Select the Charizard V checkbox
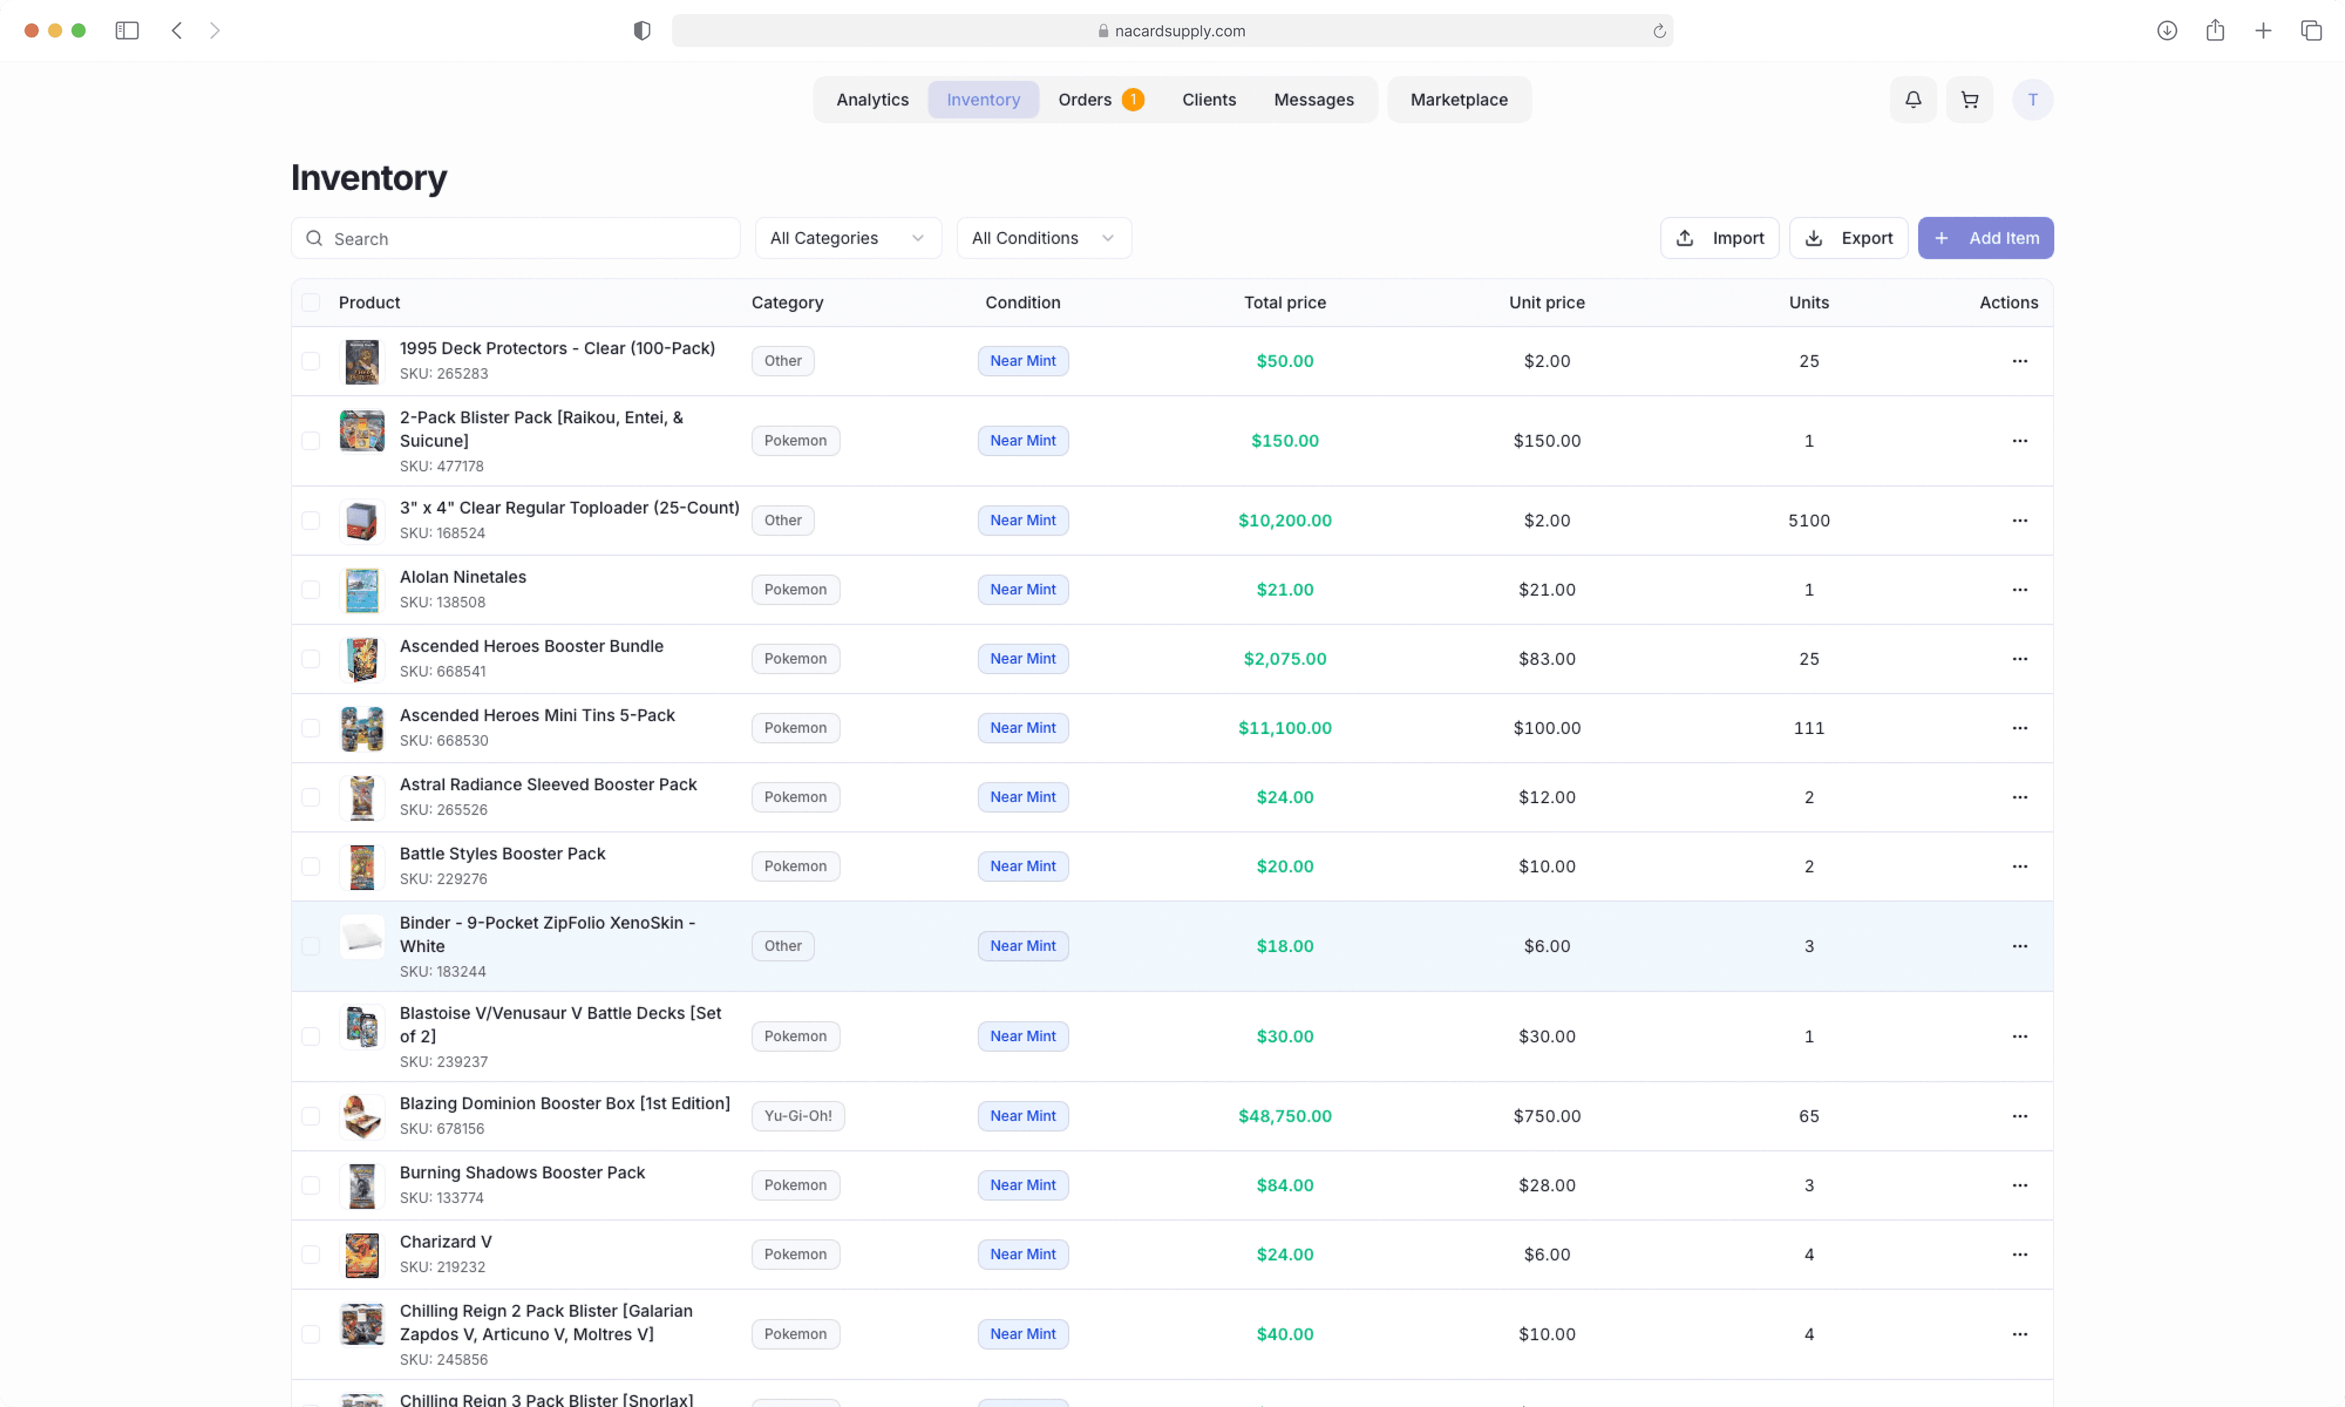This screenshot has height=1407, width=2345. click(311, 1254)
